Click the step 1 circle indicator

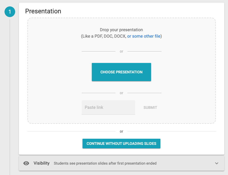10,12
